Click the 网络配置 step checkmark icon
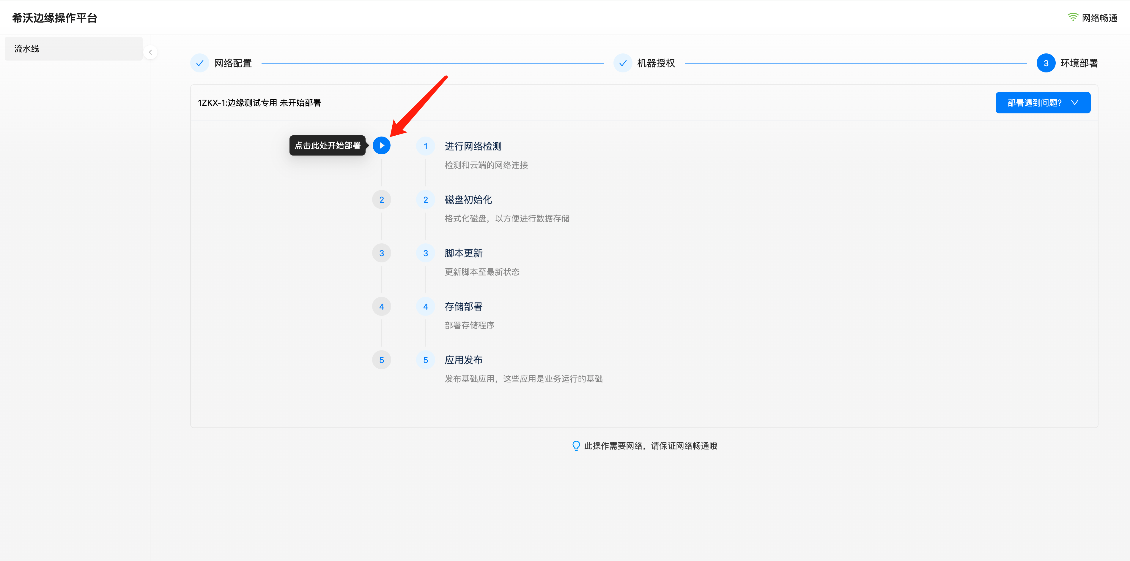This screenshot has height=561, width=1130. [200, 63]
